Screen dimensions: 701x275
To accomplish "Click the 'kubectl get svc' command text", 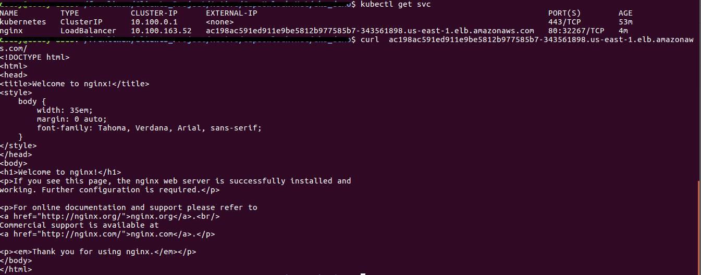I will coord(396,4).
